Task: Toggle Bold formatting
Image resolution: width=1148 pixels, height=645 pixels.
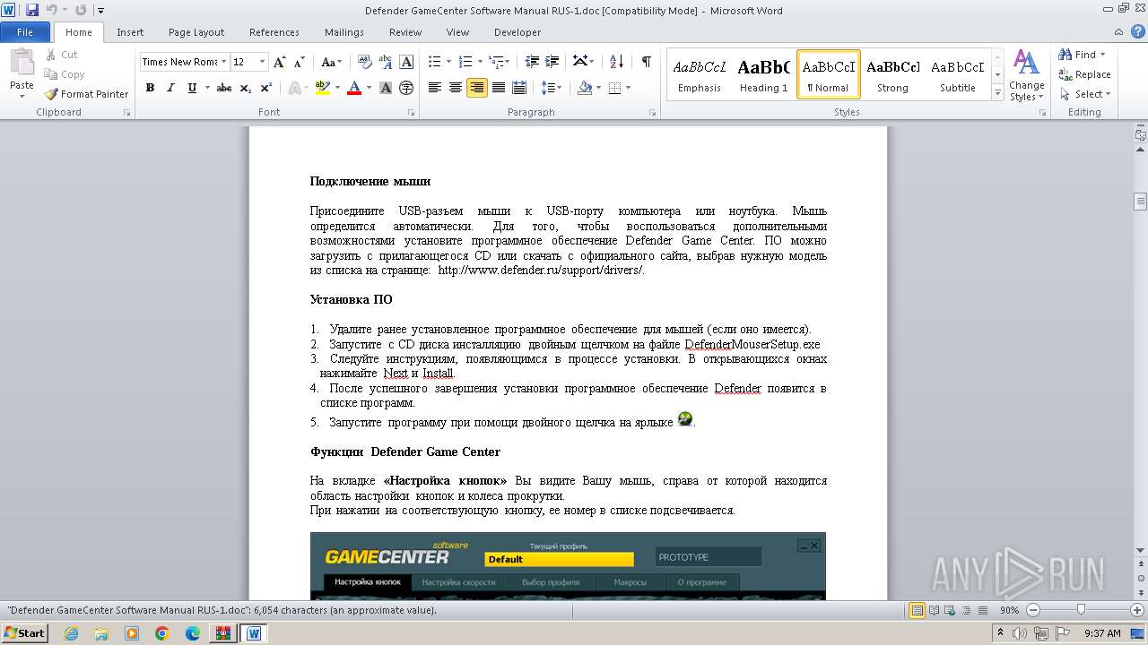Action: tap(150, 88)
